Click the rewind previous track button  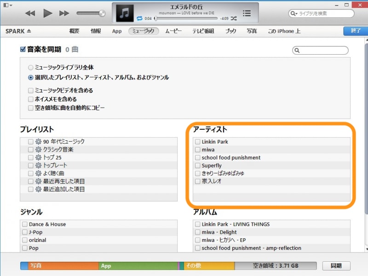[x=30, y=13]
